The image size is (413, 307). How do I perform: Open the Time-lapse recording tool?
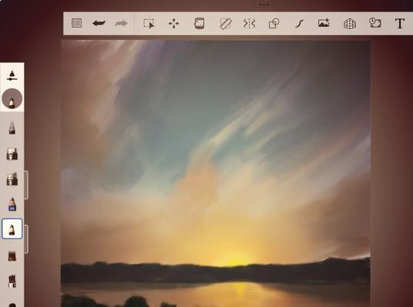click(x=375, y=23)
